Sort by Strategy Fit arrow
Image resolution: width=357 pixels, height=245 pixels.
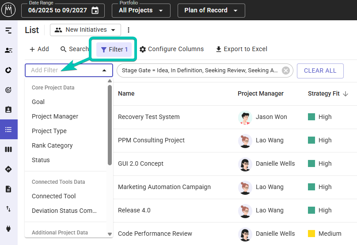[x=346, y=94]
